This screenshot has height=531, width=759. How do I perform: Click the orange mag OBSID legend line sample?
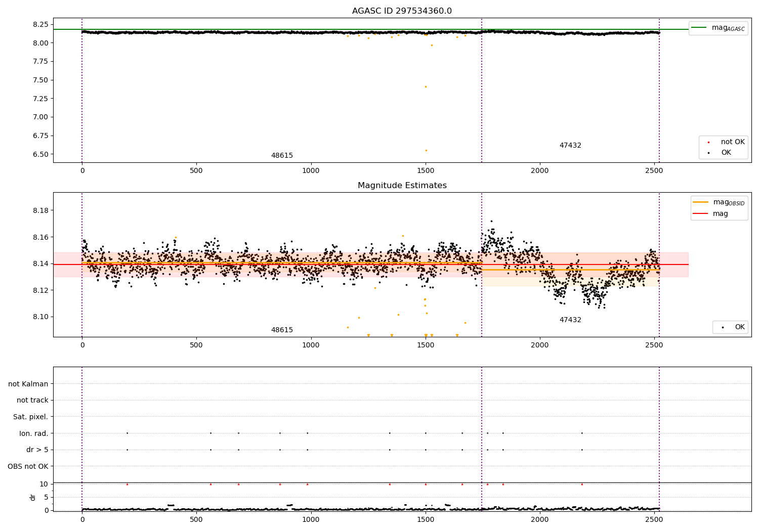coord(701,202)
